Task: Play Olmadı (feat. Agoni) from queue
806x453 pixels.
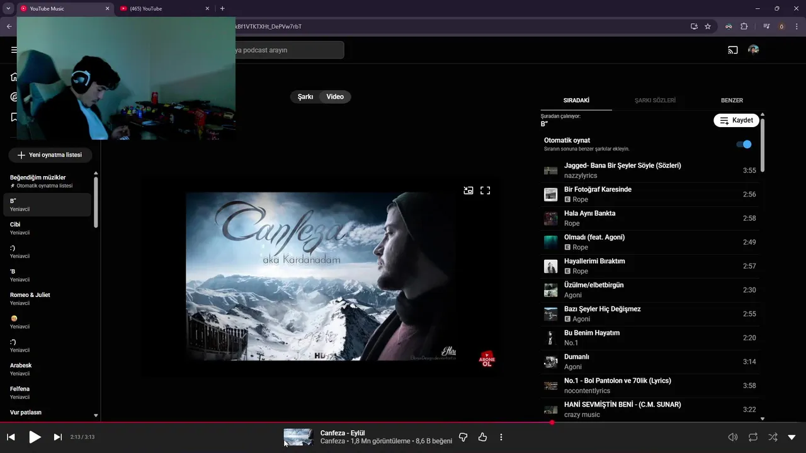Action: [x=650, y=242]
